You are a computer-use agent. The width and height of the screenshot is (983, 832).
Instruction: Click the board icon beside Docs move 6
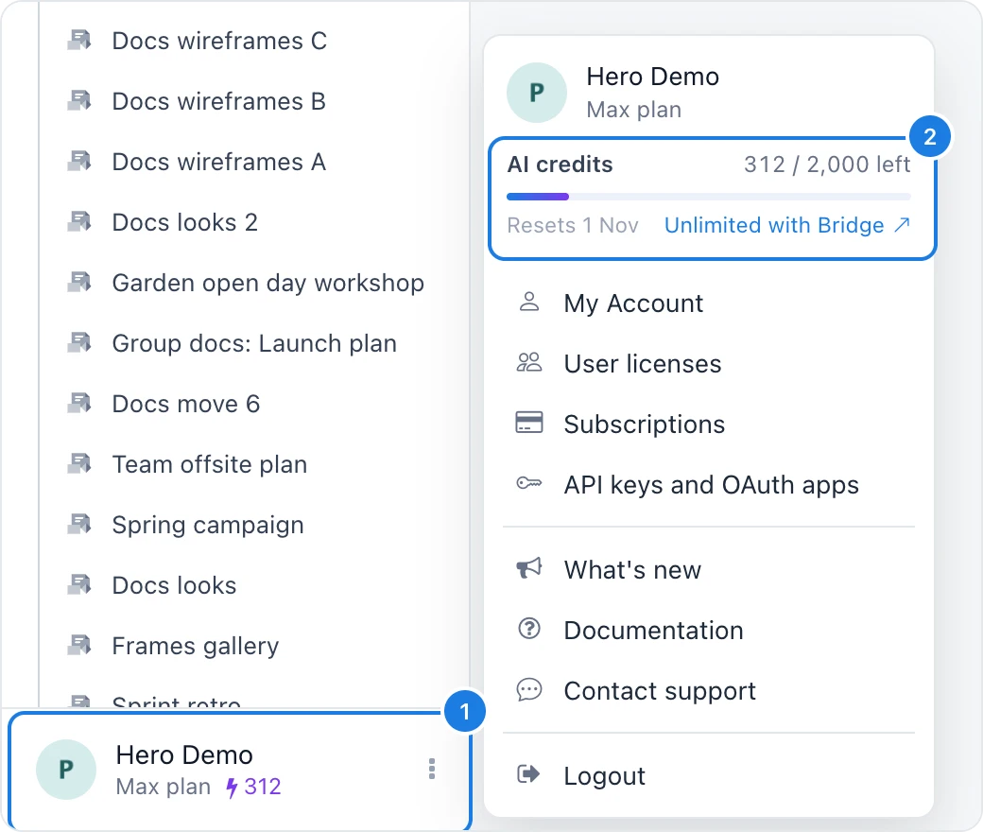coord(79,403)
